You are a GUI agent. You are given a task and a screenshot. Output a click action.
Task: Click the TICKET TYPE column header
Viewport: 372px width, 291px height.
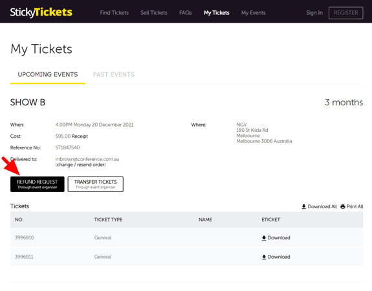pos(108,220)
